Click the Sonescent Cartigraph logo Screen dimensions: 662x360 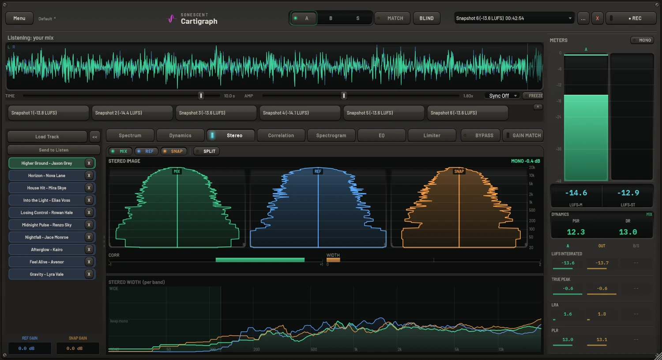coord(192,19)
